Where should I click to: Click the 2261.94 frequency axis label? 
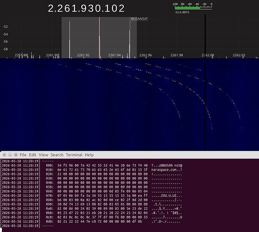point(114,55)
